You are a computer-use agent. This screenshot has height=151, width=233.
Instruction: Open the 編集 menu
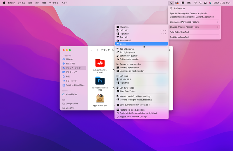point(30,3)
